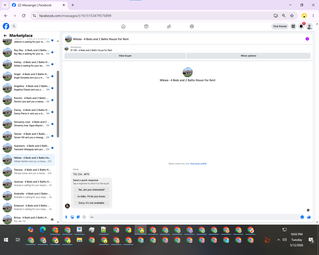This screenshot has width=319, height=255.
Task: Open the Emanuel conversation
Action: click(x=28, y=207)
